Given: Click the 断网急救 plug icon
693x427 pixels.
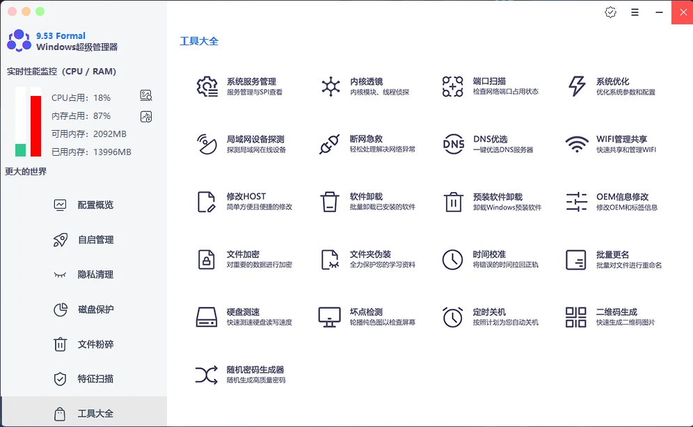Looking at the screenshot, I should 330,144.
